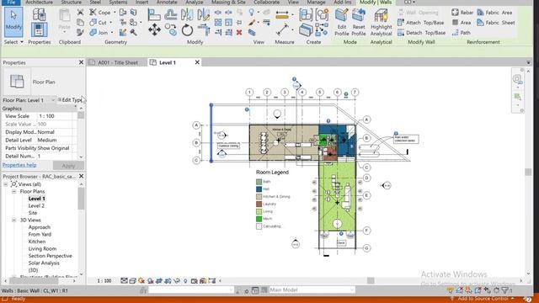Click the Filter icon in status bar
The height and width of the screenshot is (303, 539).
(505, 290)
